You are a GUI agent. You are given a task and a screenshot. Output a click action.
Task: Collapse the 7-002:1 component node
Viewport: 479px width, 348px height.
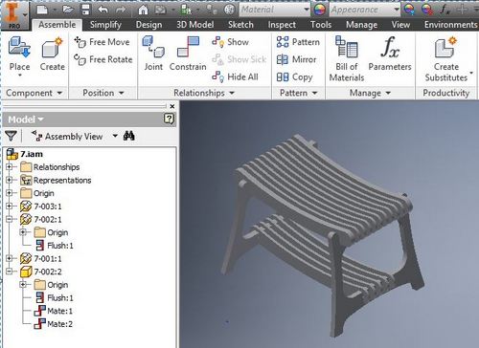(x=10, y=219)
